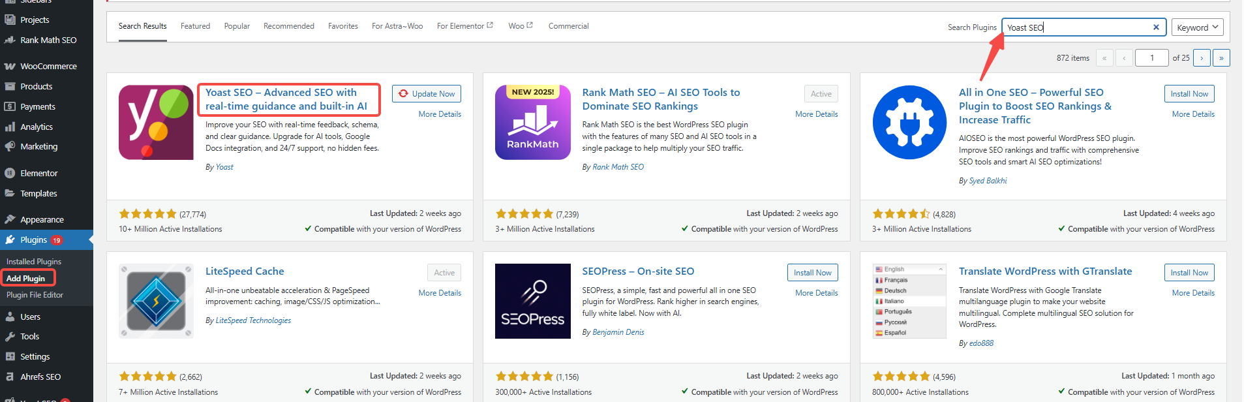Click the LiteSpeed Cache plugin icon
The height and width of the screenshot is (402, 1244).
pos(156,301)
